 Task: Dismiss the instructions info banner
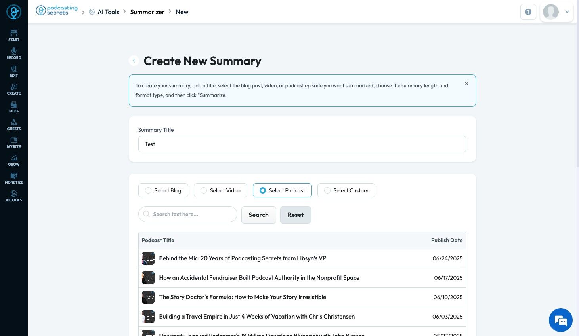pyautogui.click(x=466, y=84)
